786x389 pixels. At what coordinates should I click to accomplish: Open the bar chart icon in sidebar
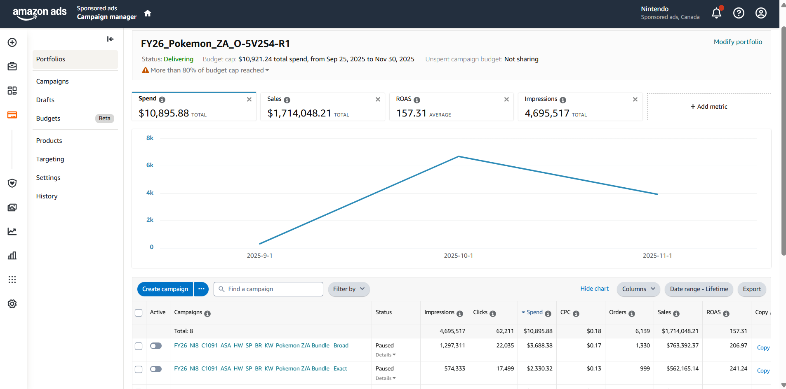12,256
